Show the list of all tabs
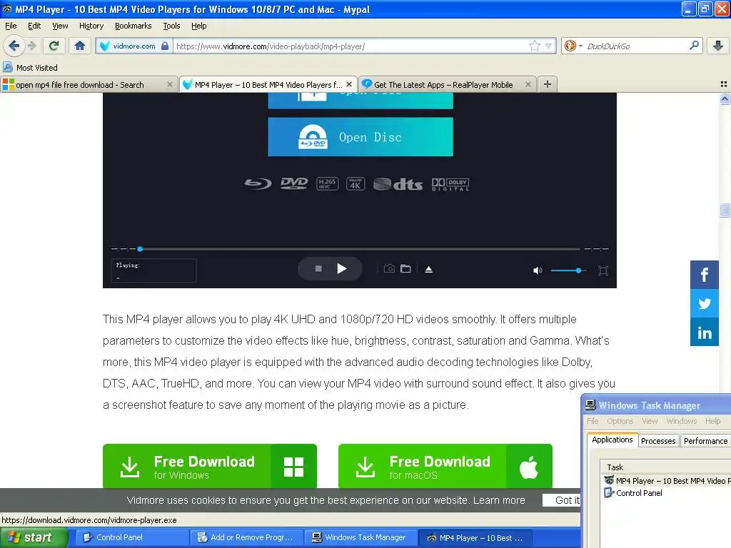The width and height of the screenshot is (731, 548). click(x=724, y=84)
